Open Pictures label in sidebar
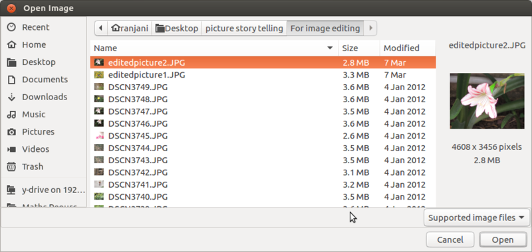Image resolution: width=532 pixels, height=252 pixels. [38, 132]
